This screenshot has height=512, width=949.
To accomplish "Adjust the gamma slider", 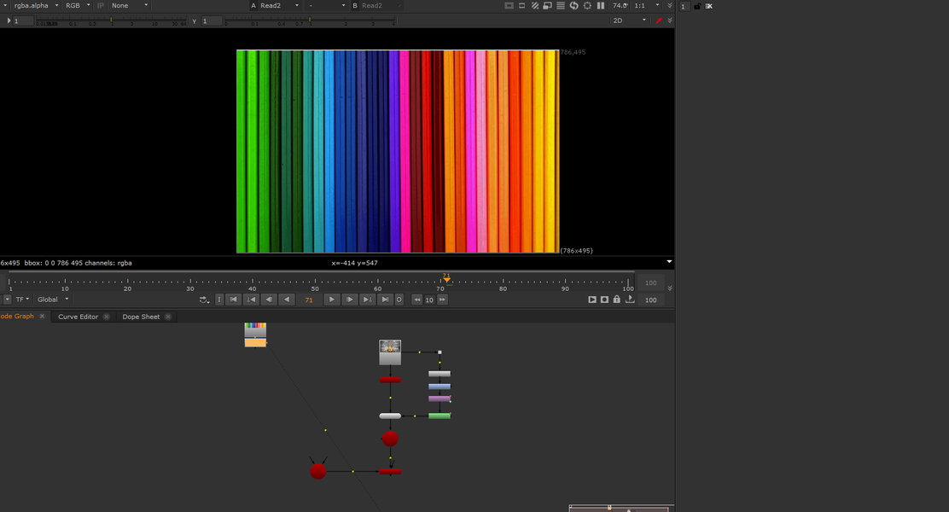I will tap(310, 20).
